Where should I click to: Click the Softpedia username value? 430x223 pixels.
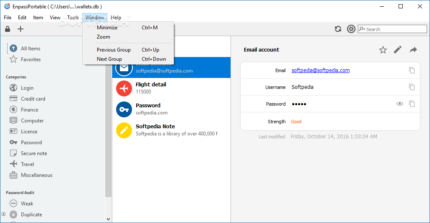303,87
